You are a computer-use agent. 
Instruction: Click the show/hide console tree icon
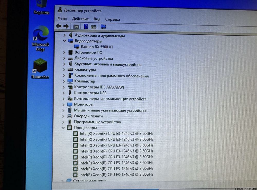76,27
